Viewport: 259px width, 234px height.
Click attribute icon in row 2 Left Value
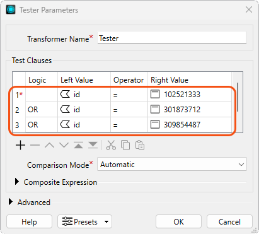(65, 109)
